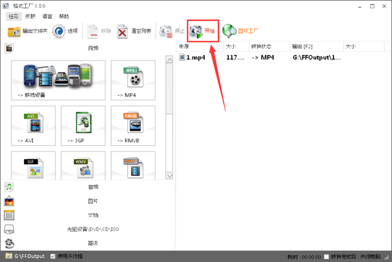Sort by the first 大小 size column header

coord(237,47)
